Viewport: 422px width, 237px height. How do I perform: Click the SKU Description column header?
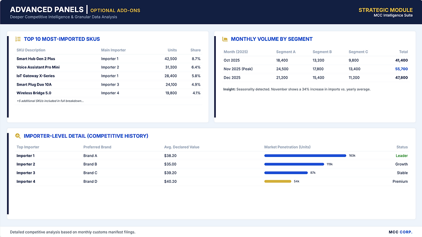[31, 50]
